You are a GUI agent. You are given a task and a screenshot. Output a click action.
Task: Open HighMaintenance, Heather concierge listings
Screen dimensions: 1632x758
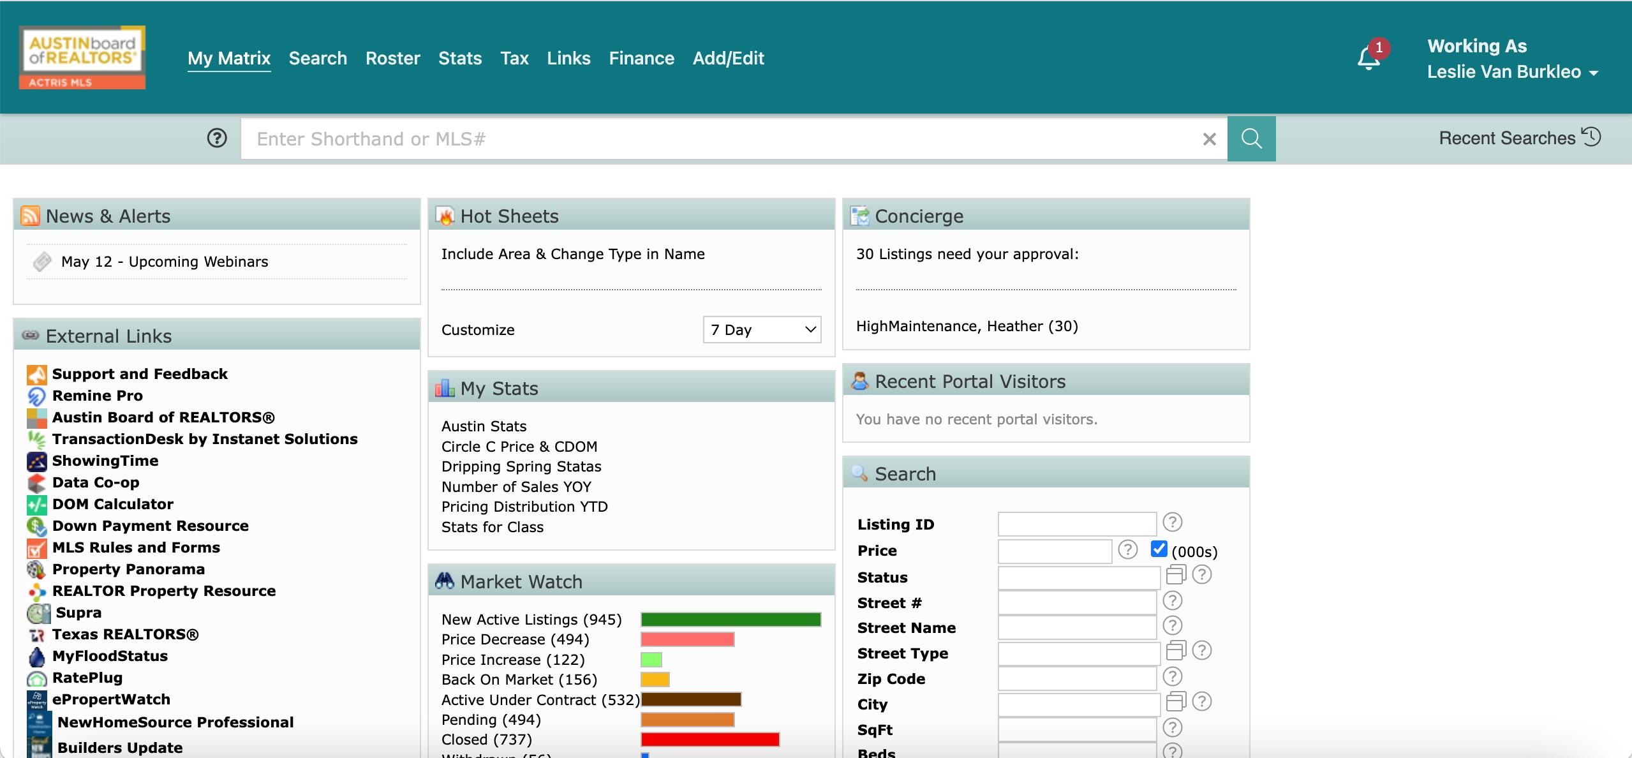[x=967, y=326]
